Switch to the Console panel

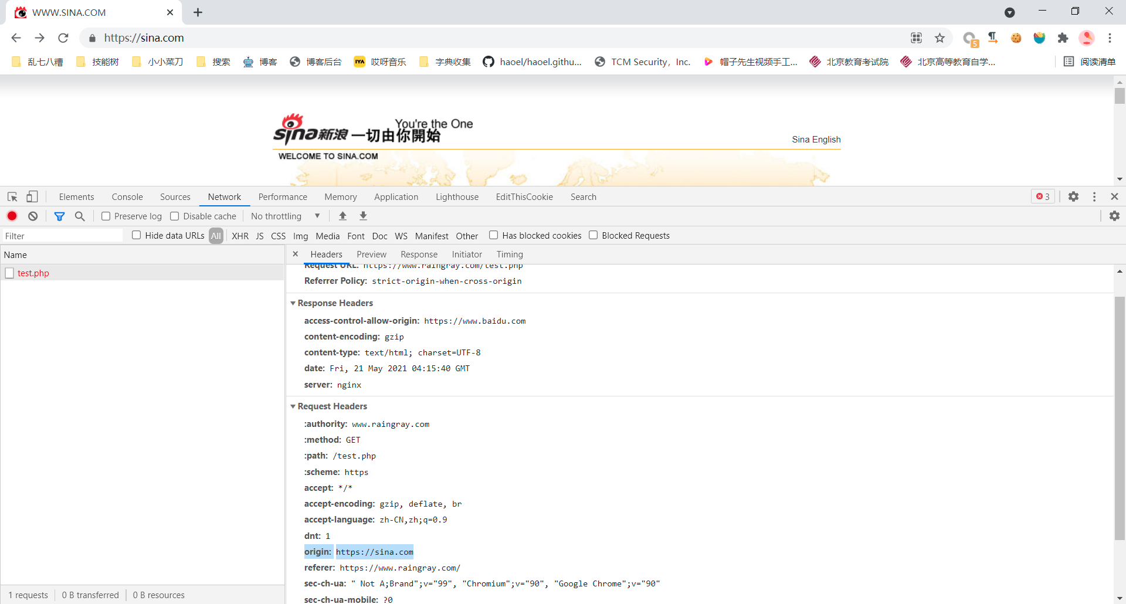click(x=127, y=197)
